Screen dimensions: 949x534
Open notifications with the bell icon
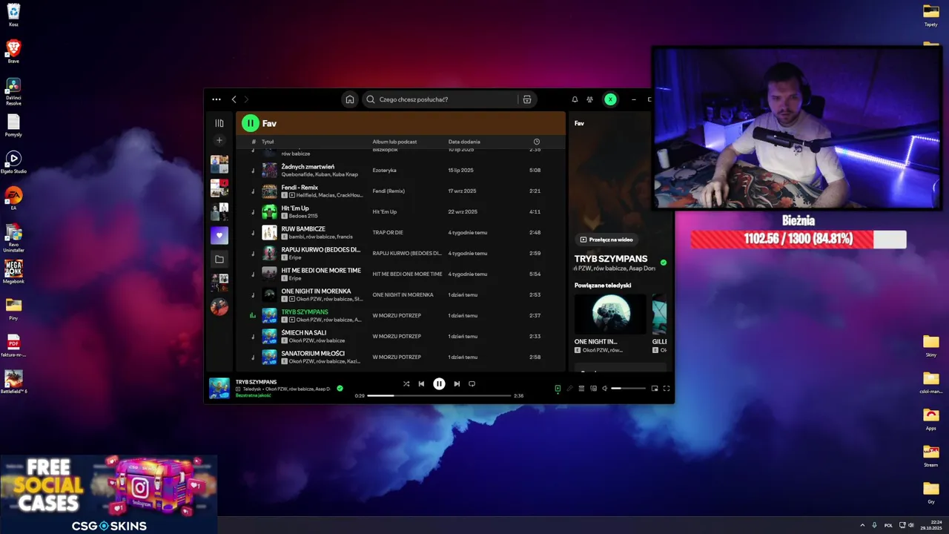(575, 99)
